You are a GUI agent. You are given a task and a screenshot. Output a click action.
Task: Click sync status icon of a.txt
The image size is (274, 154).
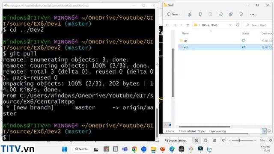243,47
